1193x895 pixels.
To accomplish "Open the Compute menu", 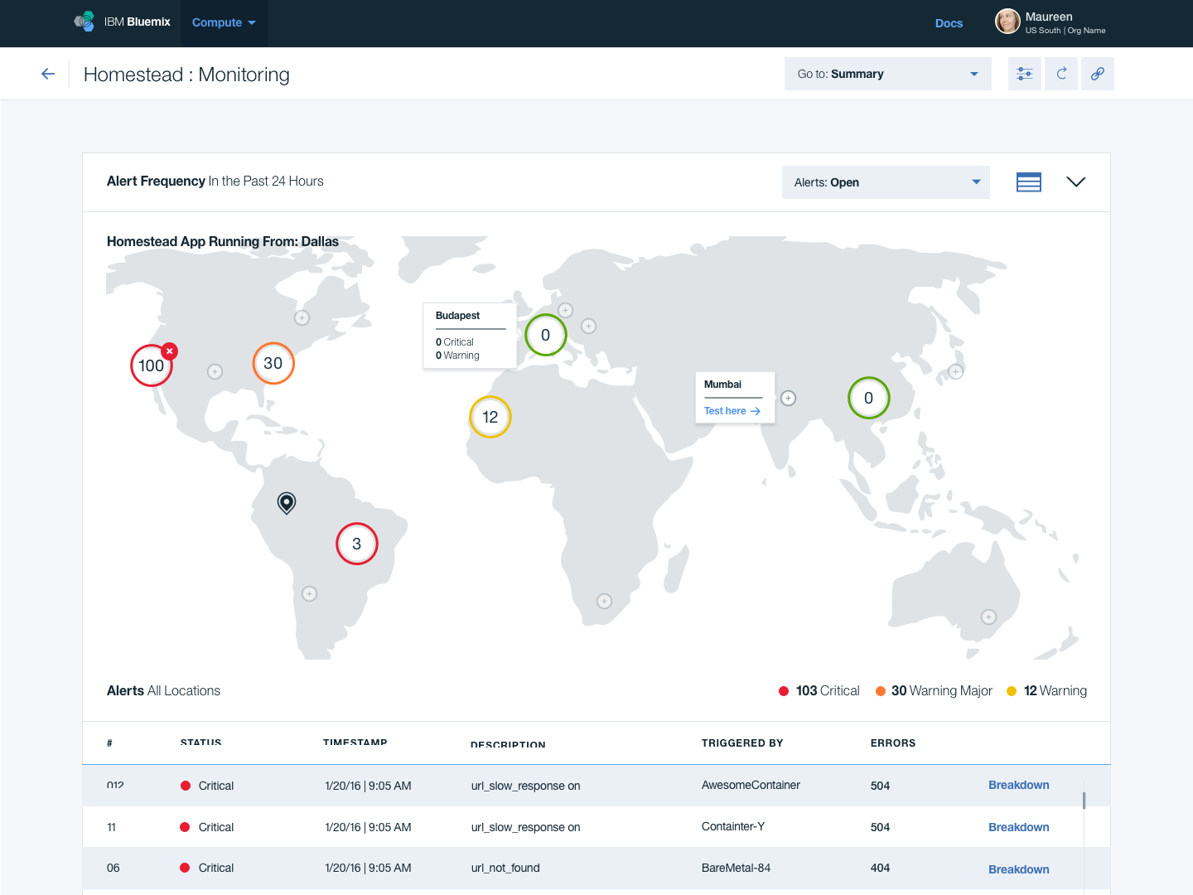I will point(224,23).
